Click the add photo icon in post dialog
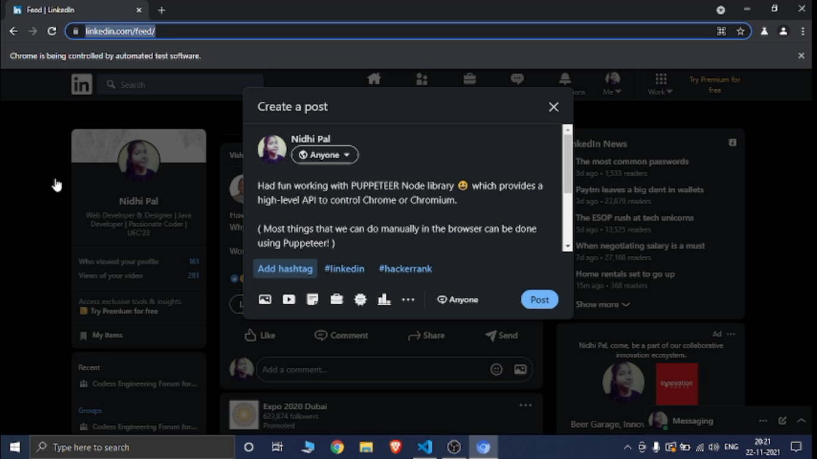 click(265, 300)
